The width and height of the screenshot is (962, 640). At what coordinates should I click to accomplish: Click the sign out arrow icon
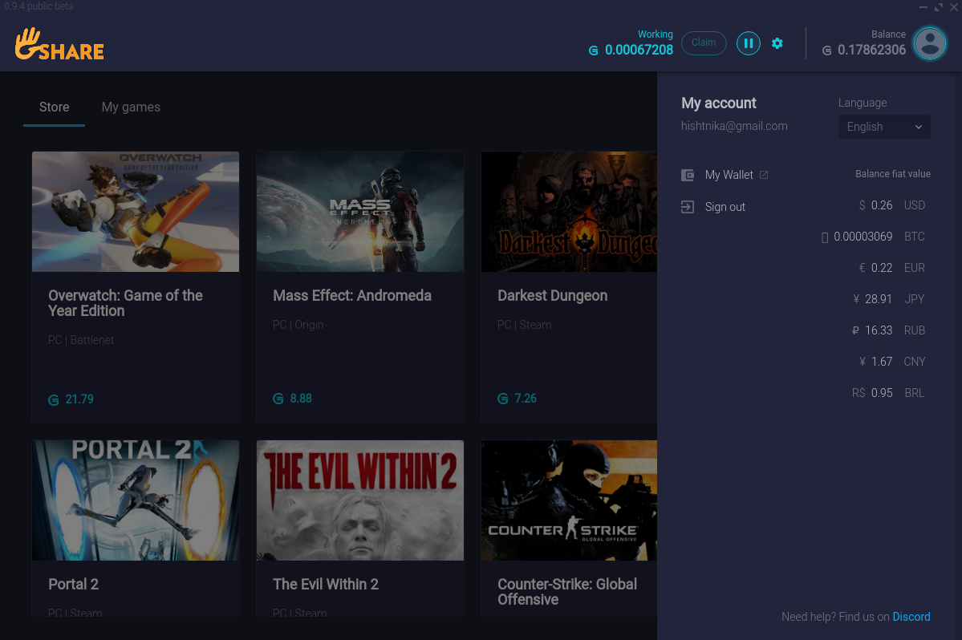(688, 207)
